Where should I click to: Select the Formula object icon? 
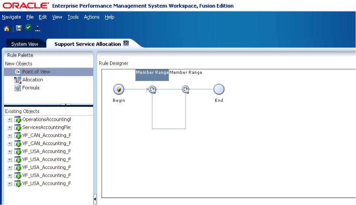click(x=18, y=88)
